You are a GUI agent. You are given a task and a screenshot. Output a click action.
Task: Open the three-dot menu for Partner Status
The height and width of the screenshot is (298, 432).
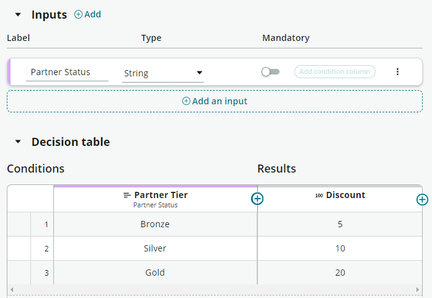coord(397,72)
